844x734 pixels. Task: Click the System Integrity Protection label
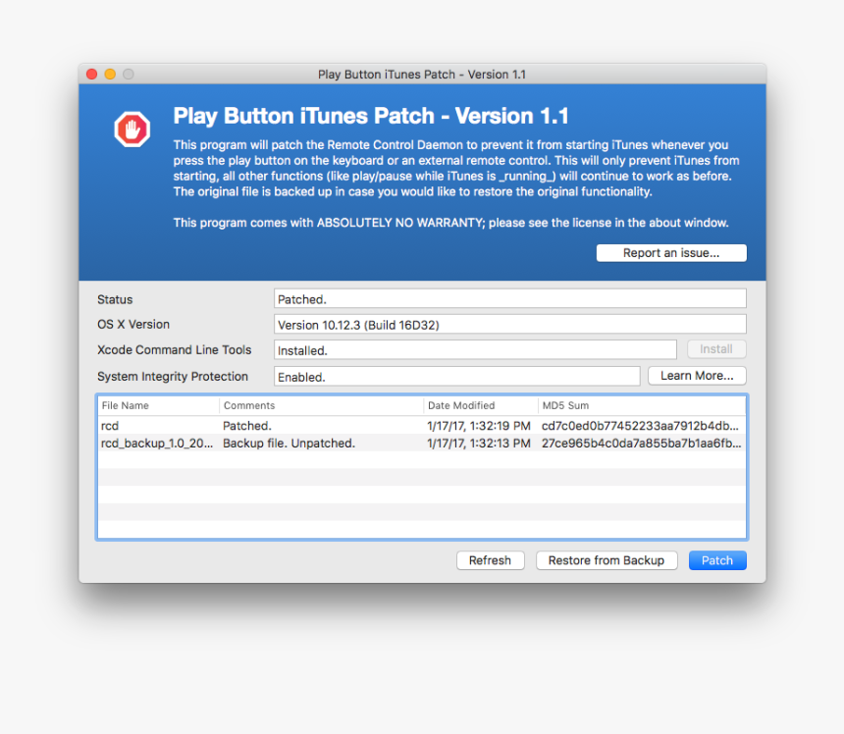click(173, 376)
